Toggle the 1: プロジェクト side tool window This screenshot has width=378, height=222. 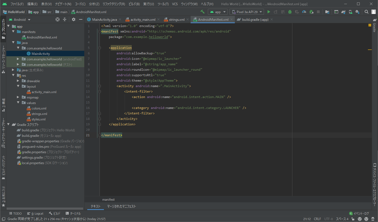(x=3, y=29)
